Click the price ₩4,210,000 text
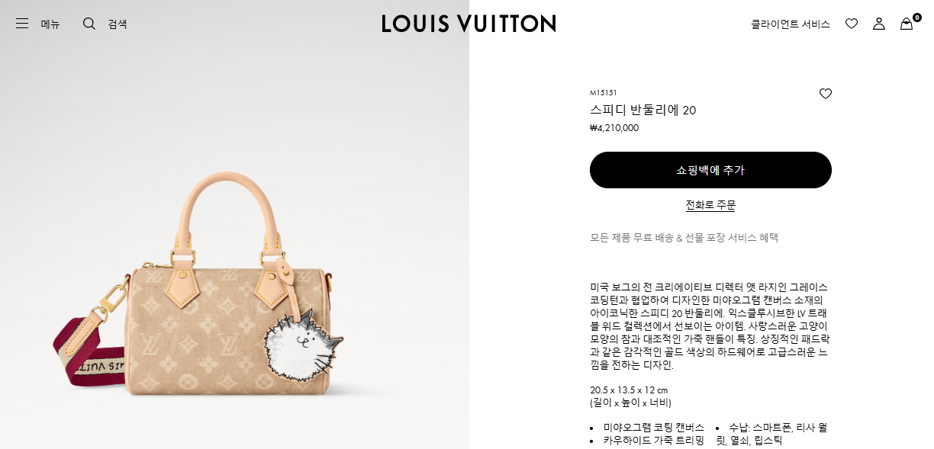 tap(614, 128)
